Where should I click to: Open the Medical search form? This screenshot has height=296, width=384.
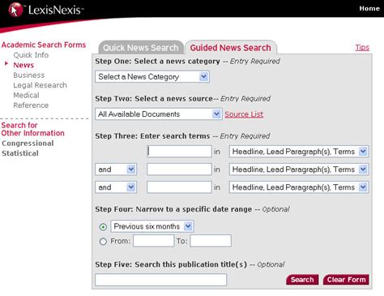click(26, 95)
